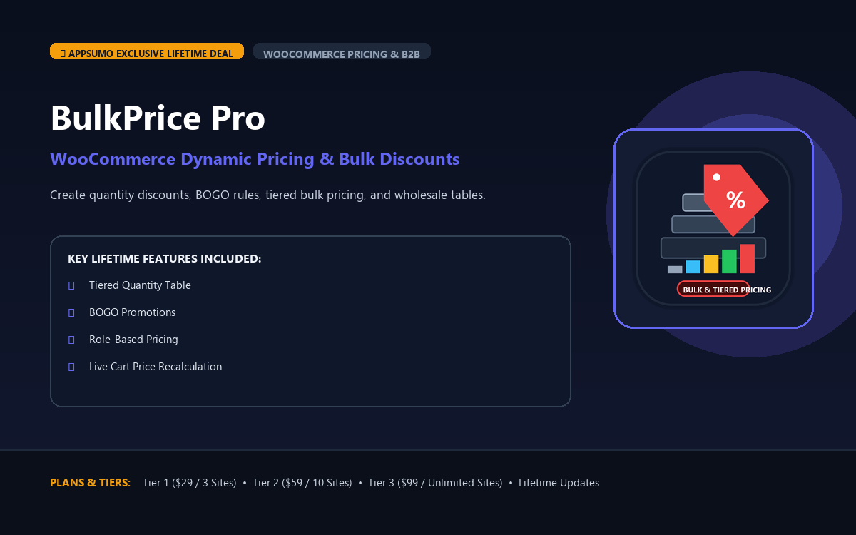
Task: Select the Tiered Quantity Table feature
Action: [140, 285]
